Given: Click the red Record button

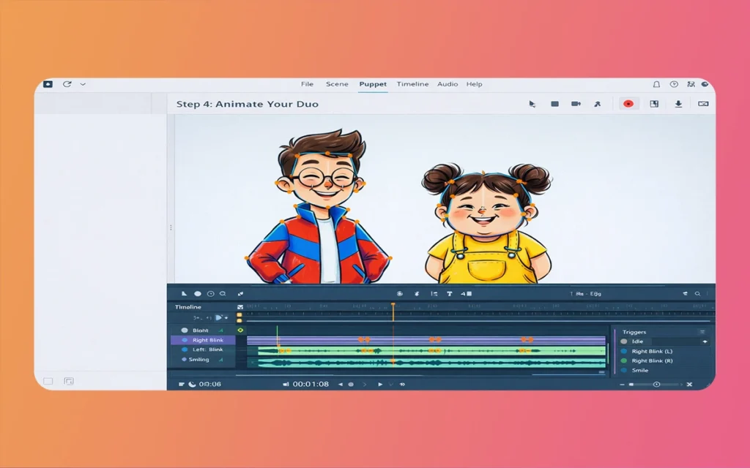Looking at the screenshot, I should point(628,104).
